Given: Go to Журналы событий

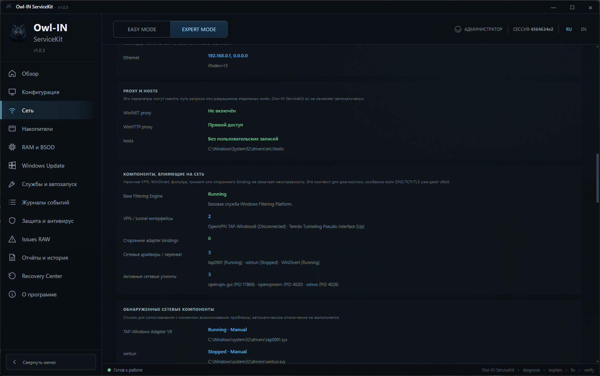Looking at the screenshot, I should [51, 202].
